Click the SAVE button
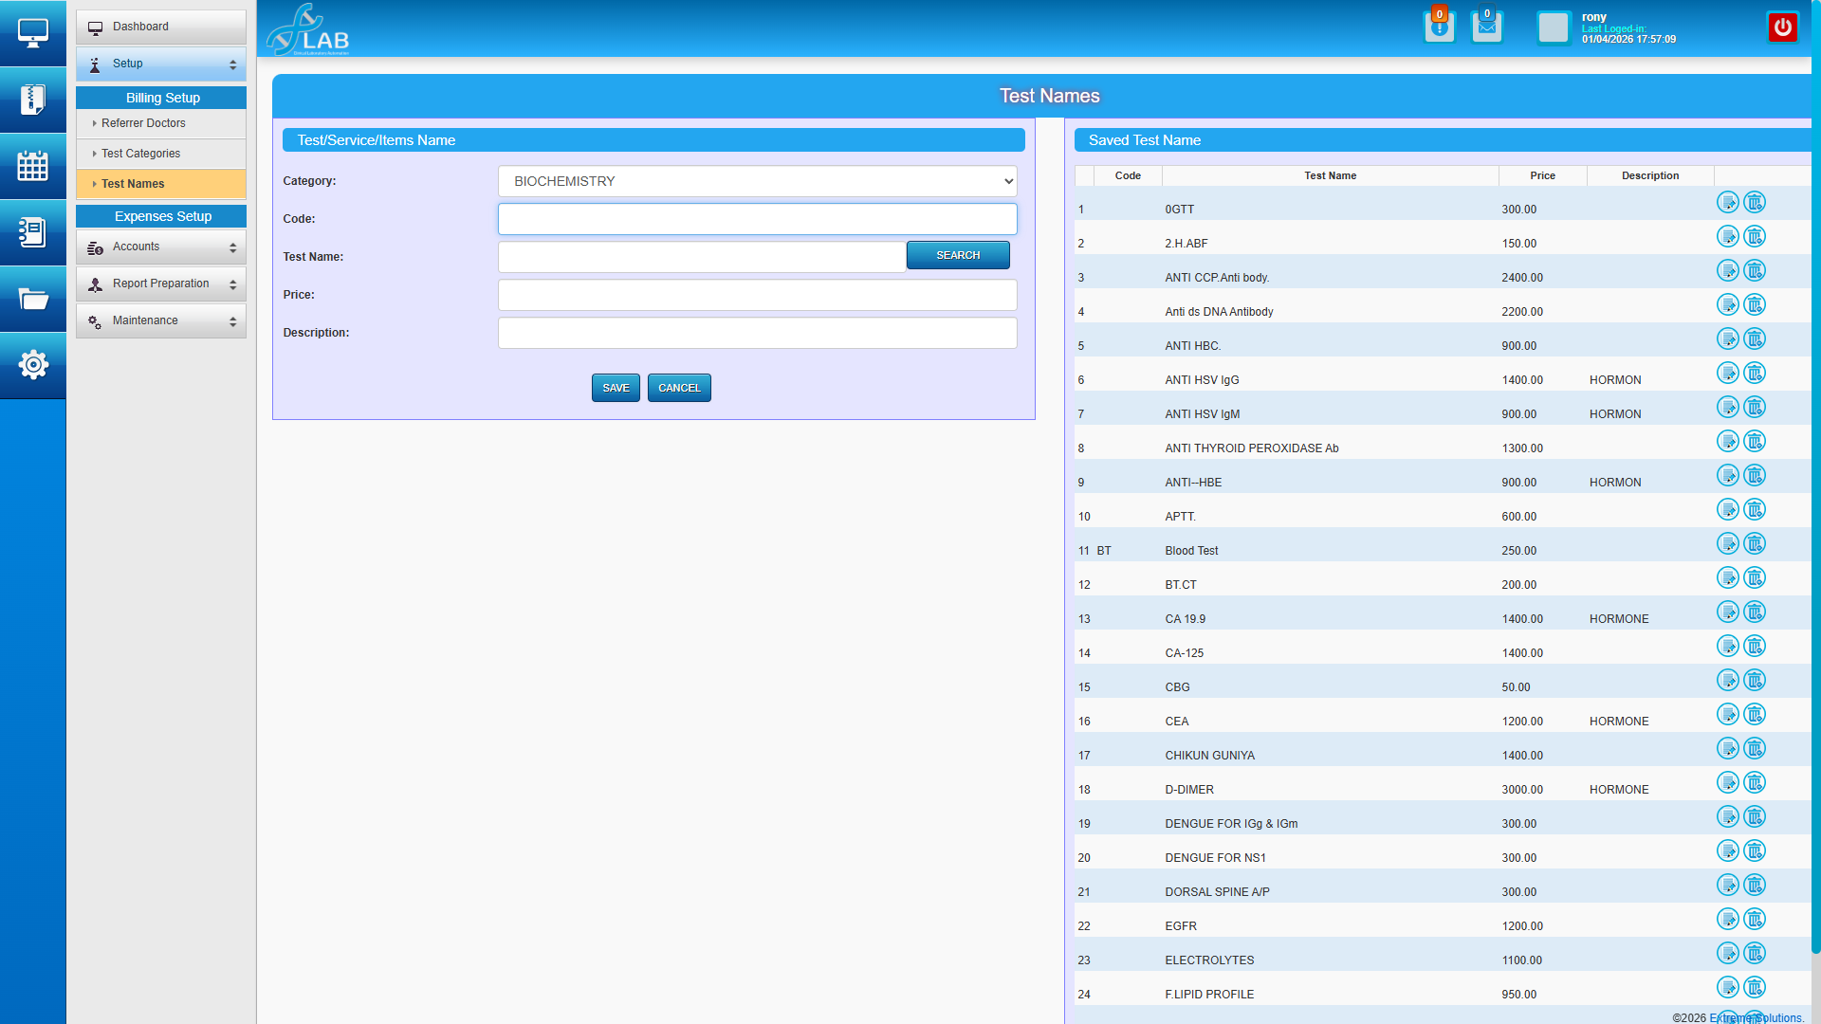The height and width of the screenshot is (1024, 1821). coord(616,388)
